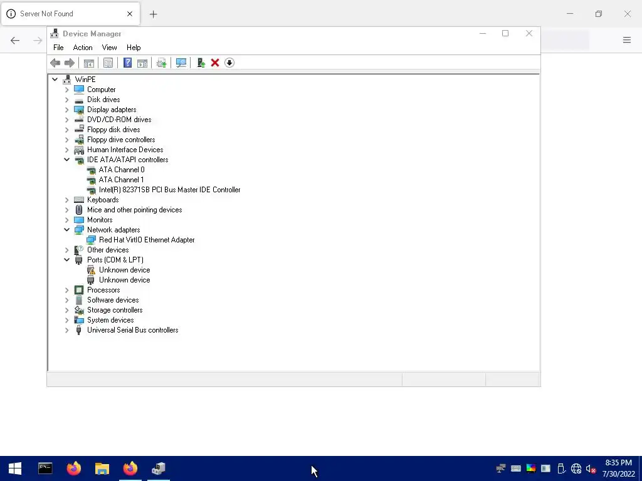Select Monitors label
This screenshot has width=642, height=481.
coord(100,220)
